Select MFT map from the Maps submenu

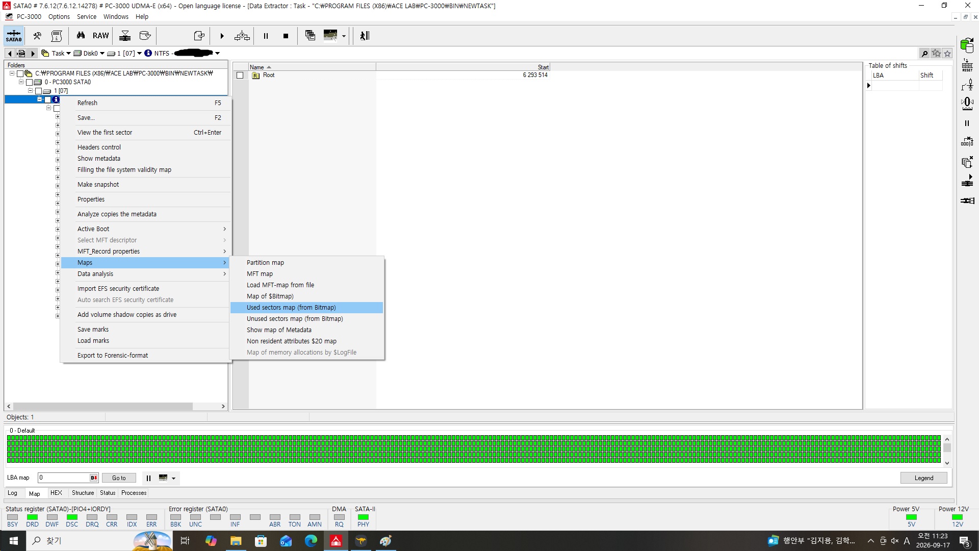coord(306,274)
